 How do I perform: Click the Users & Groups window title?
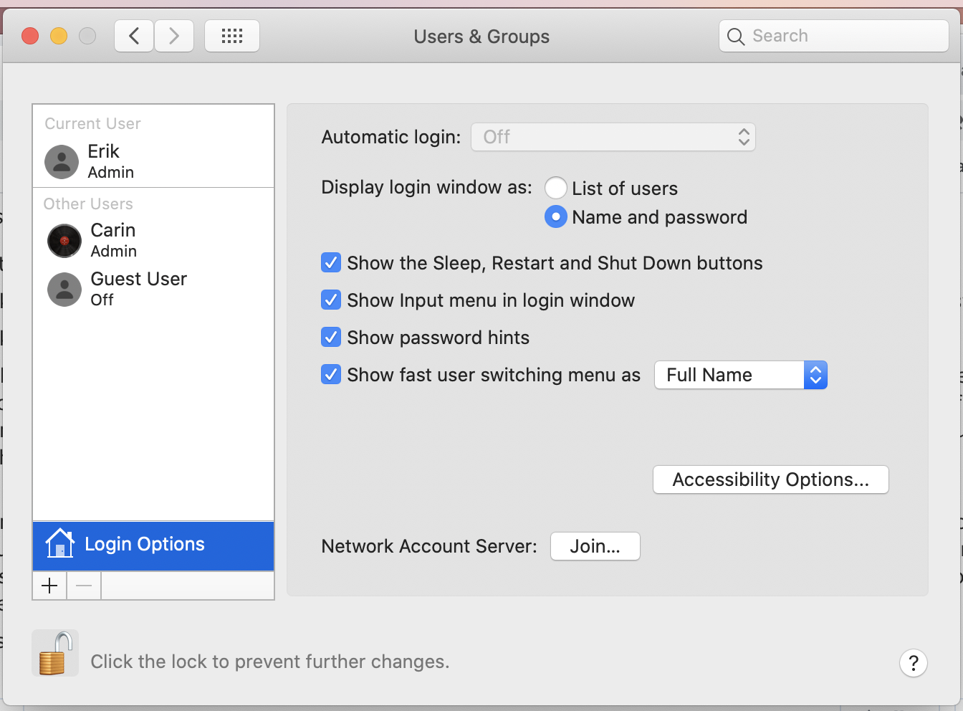tap(481, 37)
